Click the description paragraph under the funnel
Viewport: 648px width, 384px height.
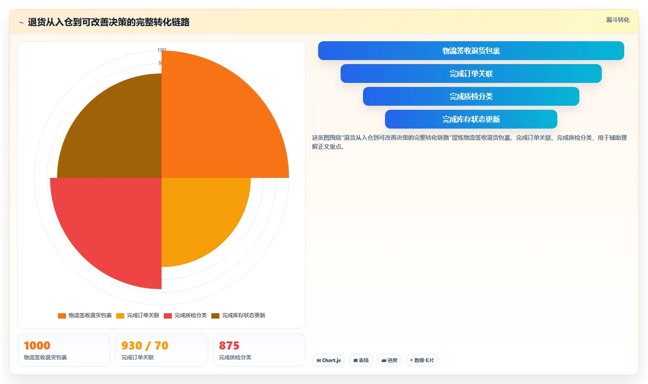pyautogui.click(x=469, y=142)
